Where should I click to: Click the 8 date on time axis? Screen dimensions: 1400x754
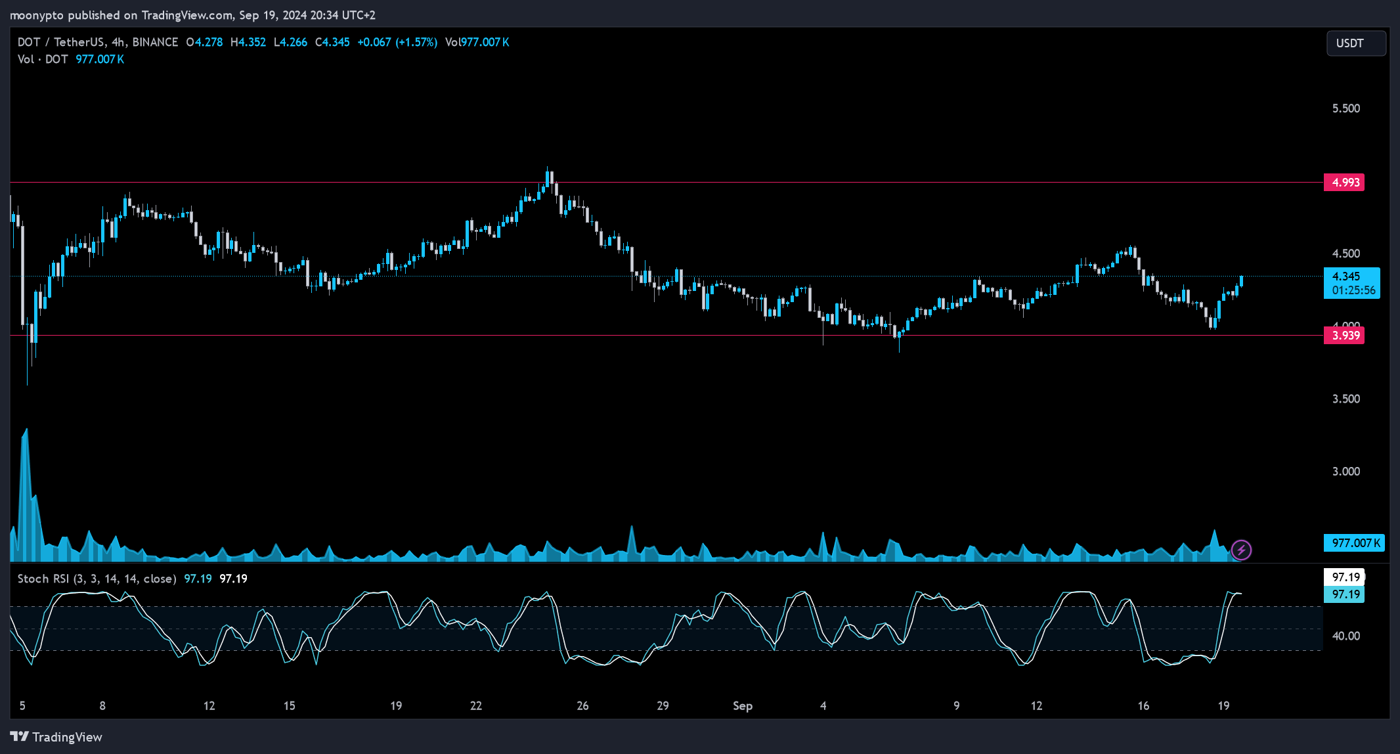tap(102, 706)
